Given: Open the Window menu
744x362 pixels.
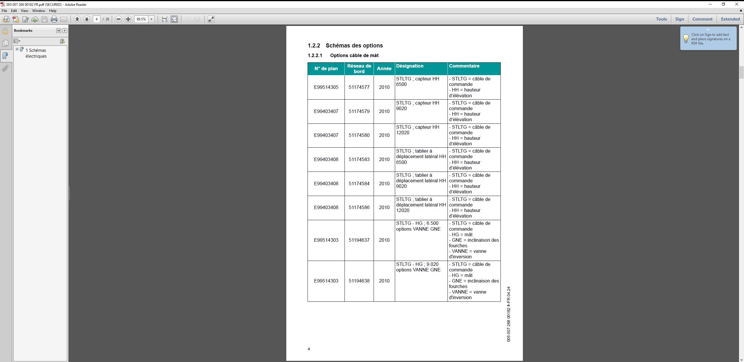Looking at the screenshot, I should click(38, 11).
